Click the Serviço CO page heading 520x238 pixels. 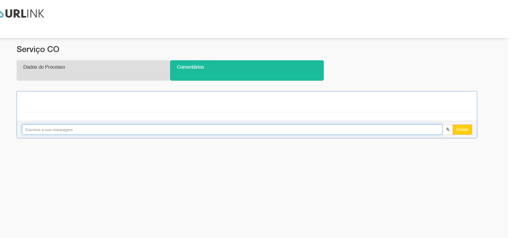38,49
